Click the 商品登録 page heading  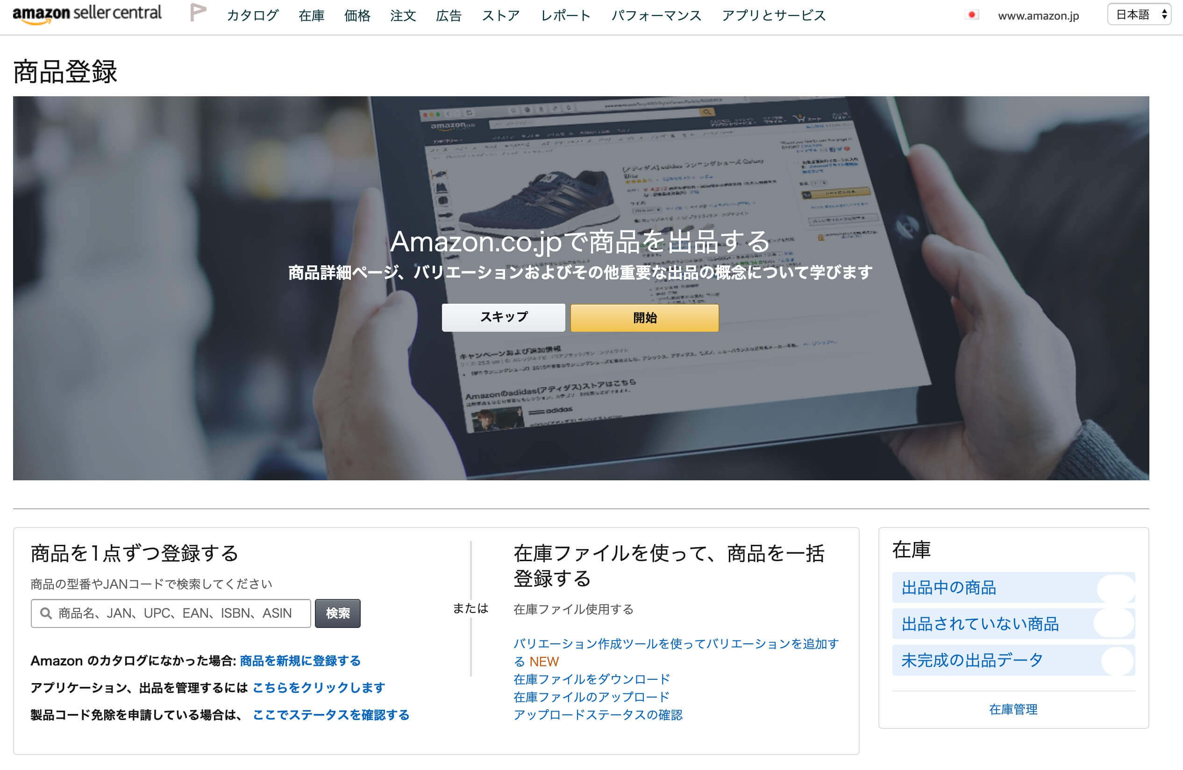point(65,71)
